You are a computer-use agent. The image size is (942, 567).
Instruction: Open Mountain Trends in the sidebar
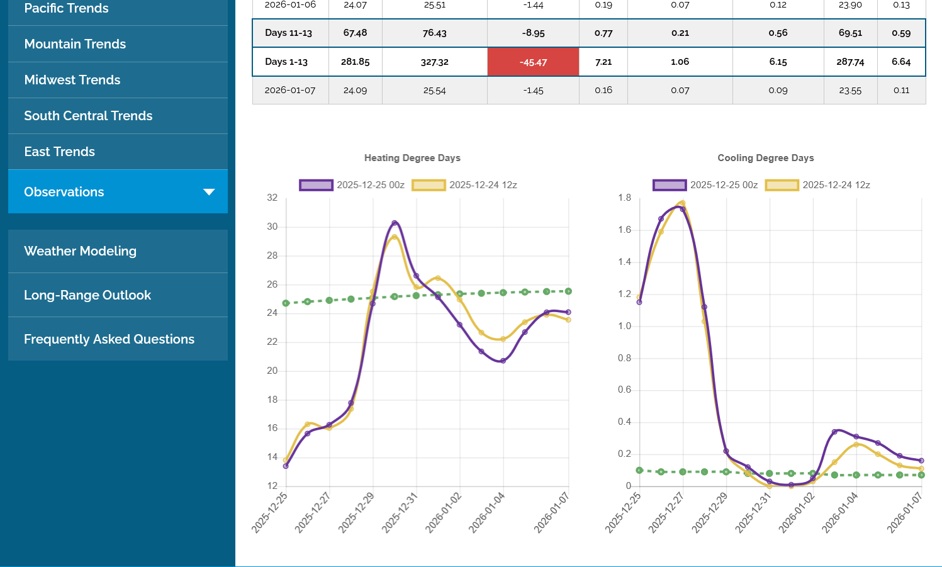[75, 44]
